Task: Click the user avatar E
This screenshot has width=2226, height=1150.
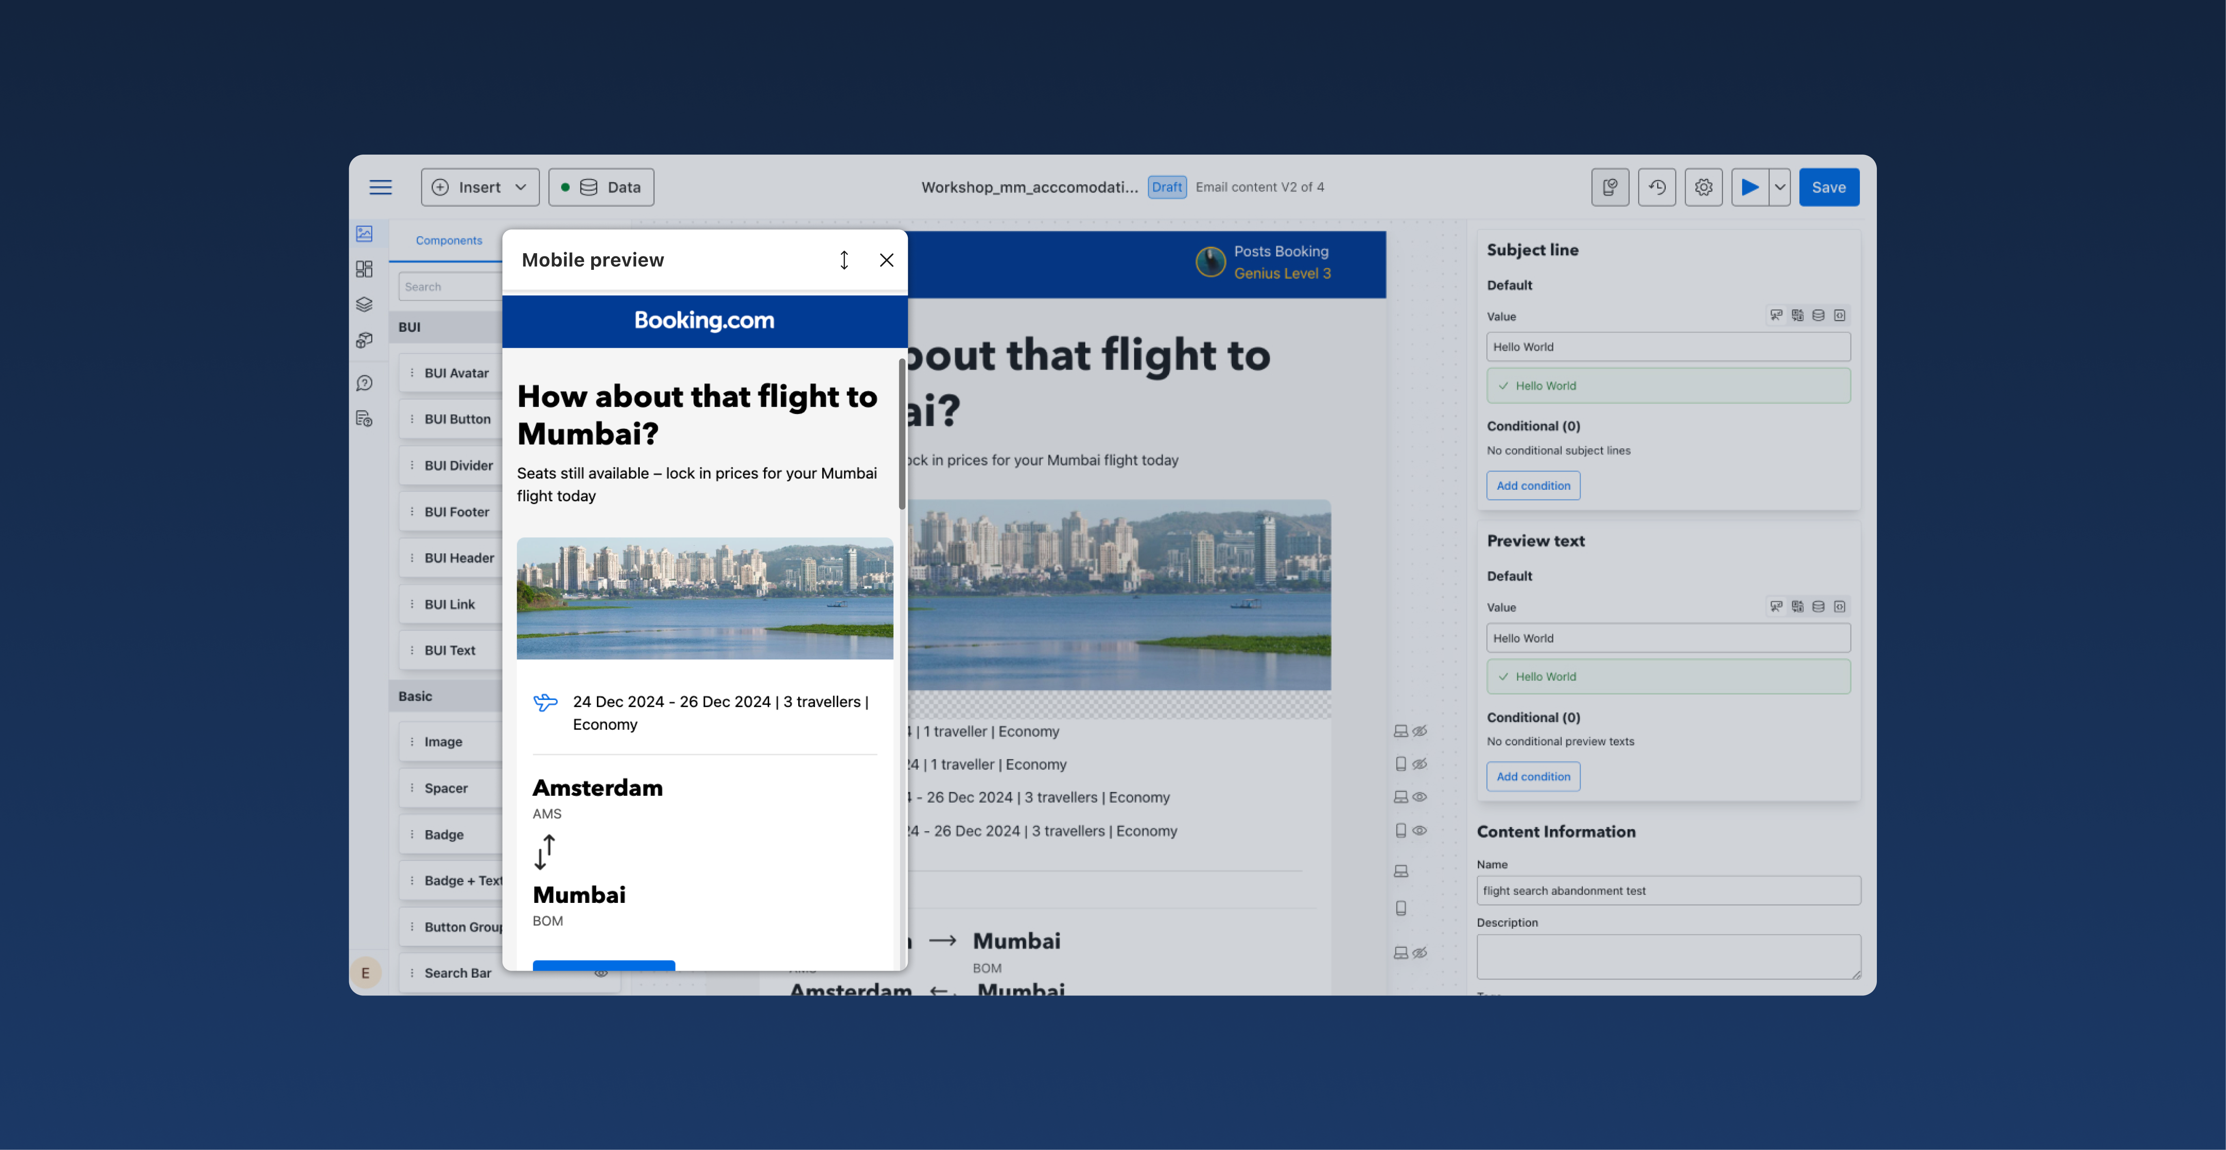Action: (x=365, y=973)
